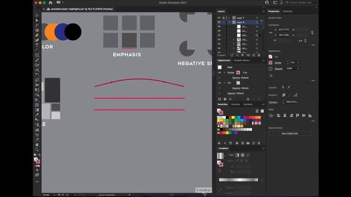Remove selected anchor points icon

284,95
